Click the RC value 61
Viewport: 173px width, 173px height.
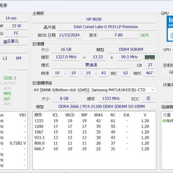pyautogui.click(x=113, y=121)
